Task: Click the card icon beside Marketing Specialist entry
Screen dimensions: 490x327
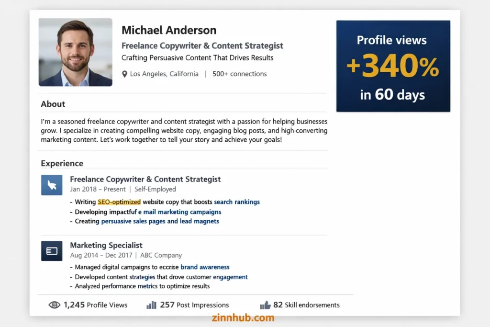Action: tap(52, 250)
